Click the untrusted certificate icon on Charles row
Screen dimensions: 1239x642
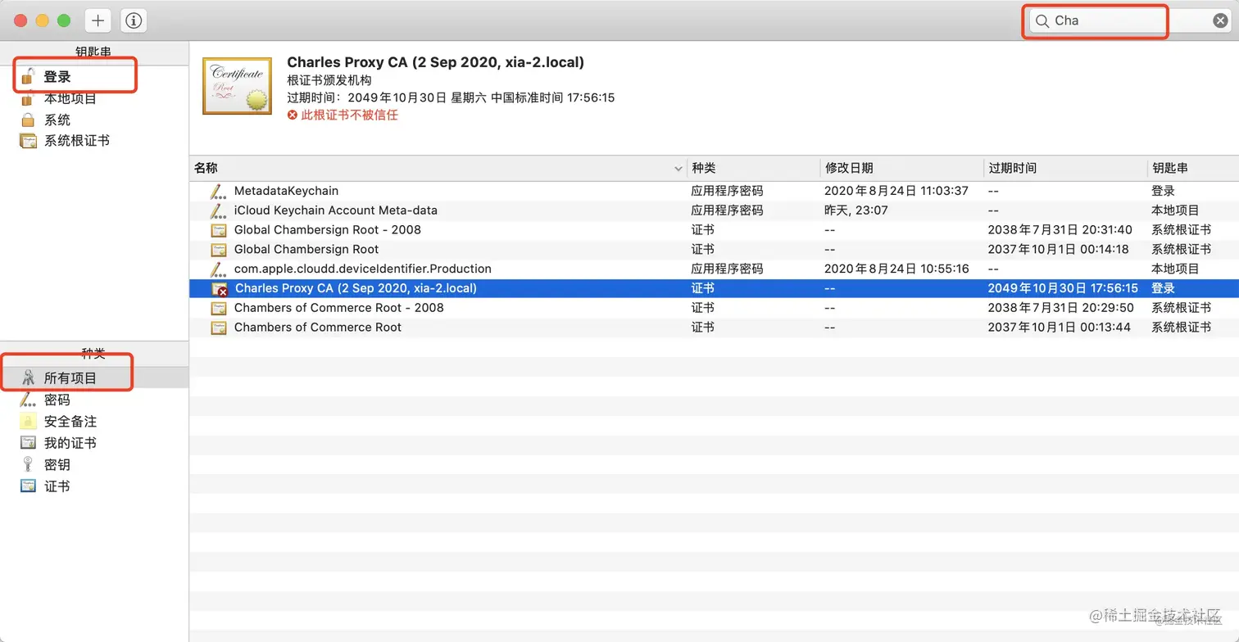[x=219, y=288]
